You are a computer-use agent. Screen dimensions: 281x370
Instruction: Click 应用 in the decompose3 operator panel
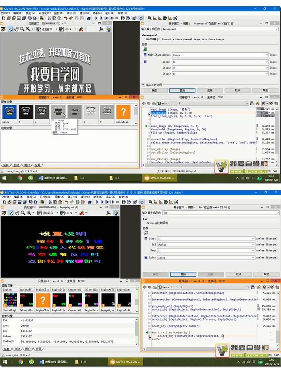(x=210, y=90)
